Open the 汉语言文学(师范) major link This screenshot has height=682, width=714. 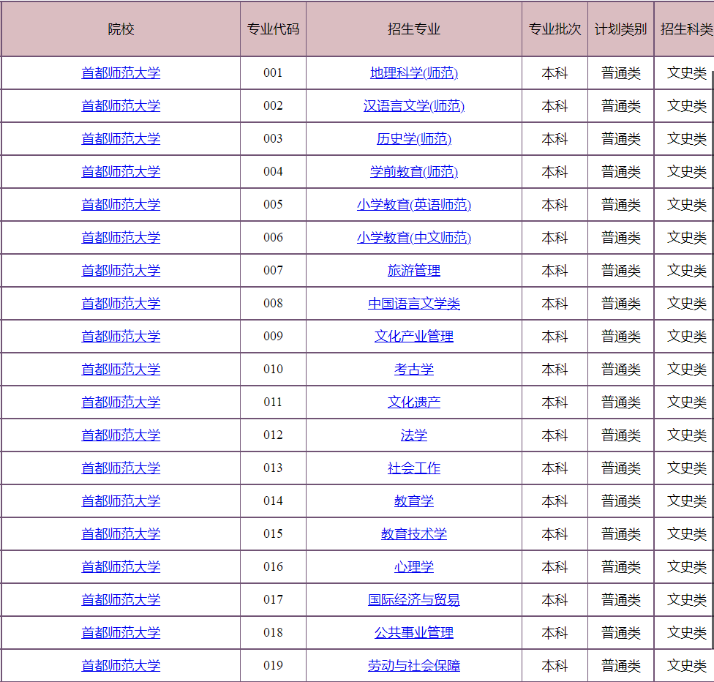click(414, 105)
